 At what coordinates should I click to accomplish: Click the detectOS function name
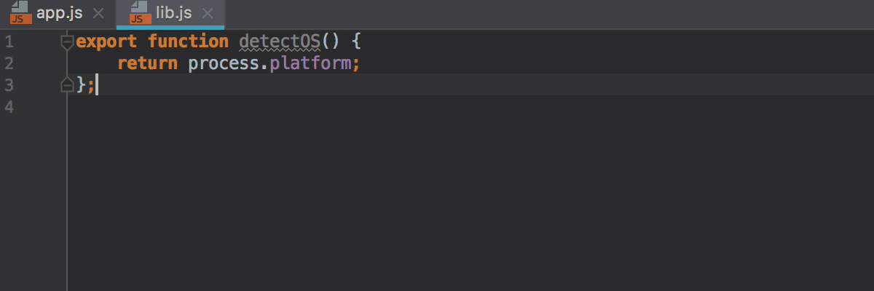click(280, 41)
